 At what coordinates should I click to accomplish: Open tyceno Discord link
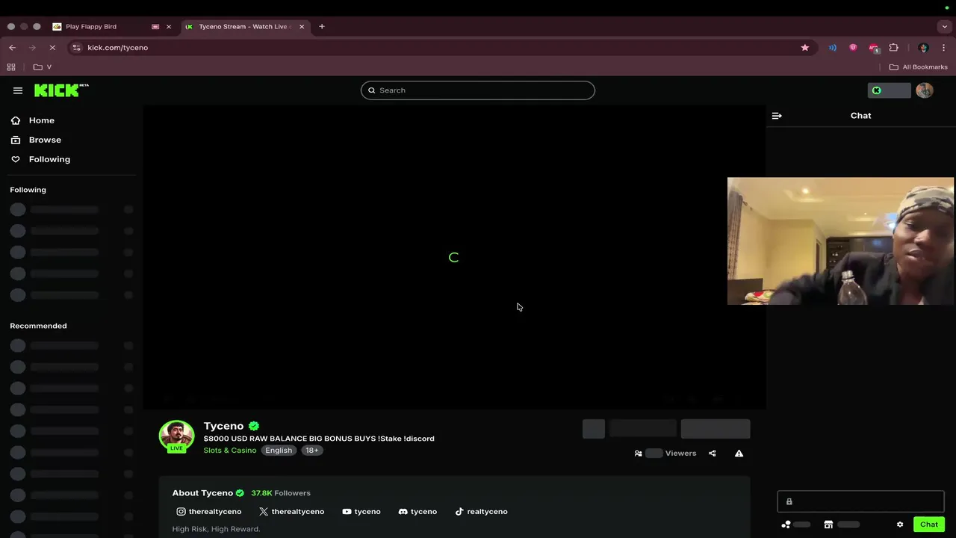(418, 512)
